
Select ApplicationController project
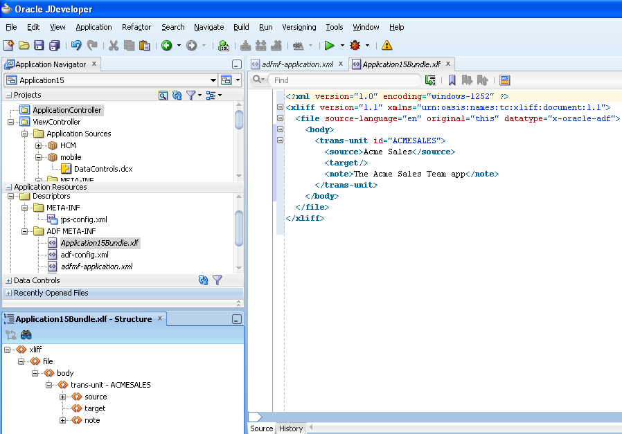pyautogui.click(x=66, y=110)
